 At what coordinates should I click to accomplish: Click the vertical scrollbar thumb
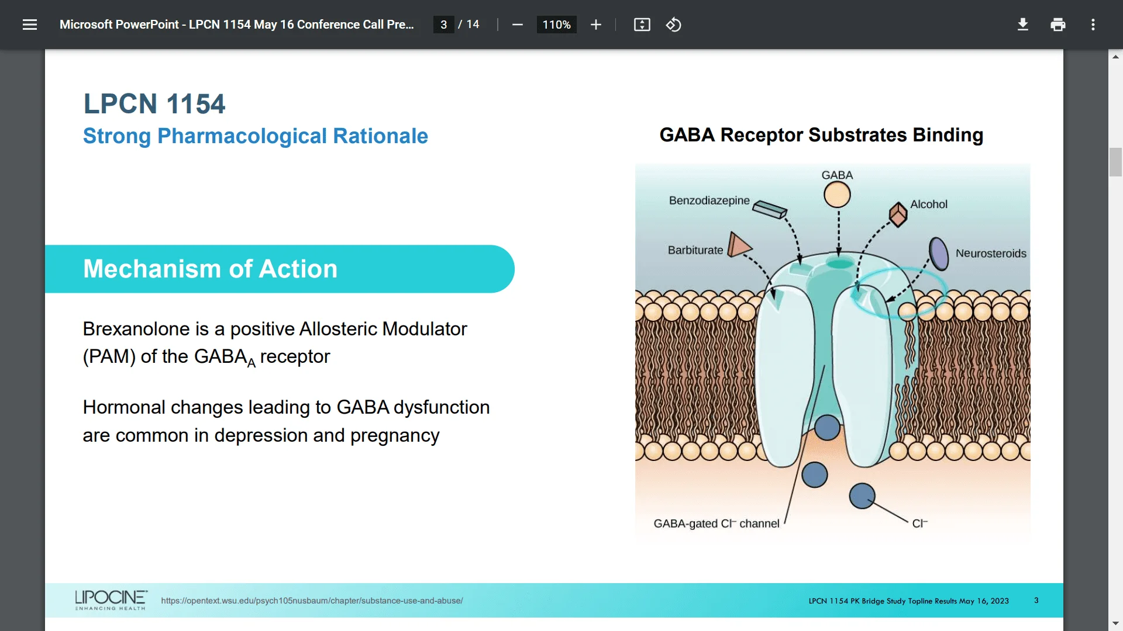(x=1115, y=162)
